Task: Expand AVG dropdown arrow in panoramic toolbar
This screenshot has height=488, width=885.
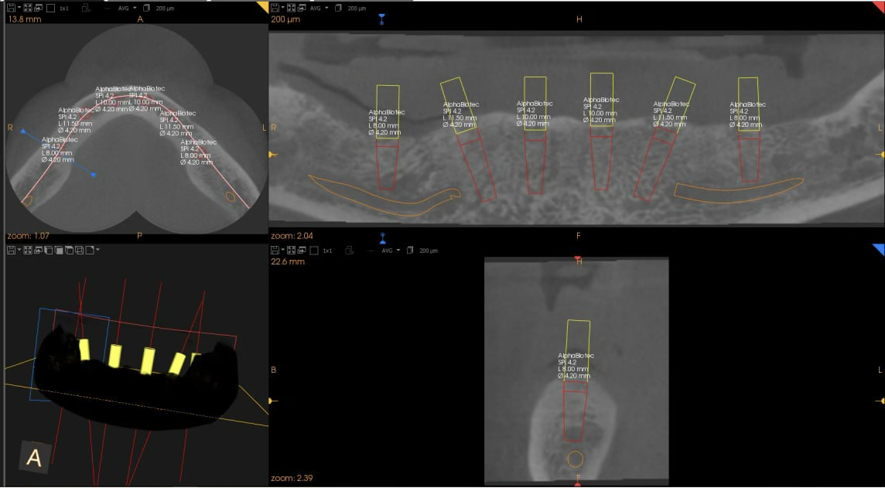Action: [326, 8]
